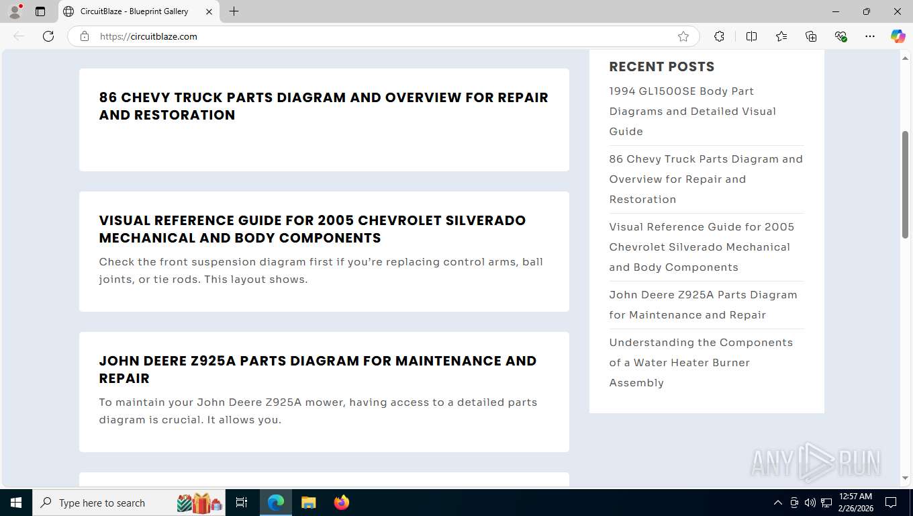Screen dimensions: 913x516
Task: Click the scrollbar down arrow
Action: [x=905, y=478]
